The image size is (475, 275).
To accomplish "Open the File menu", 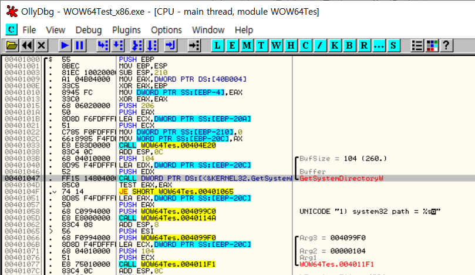I will click(29, 30).
